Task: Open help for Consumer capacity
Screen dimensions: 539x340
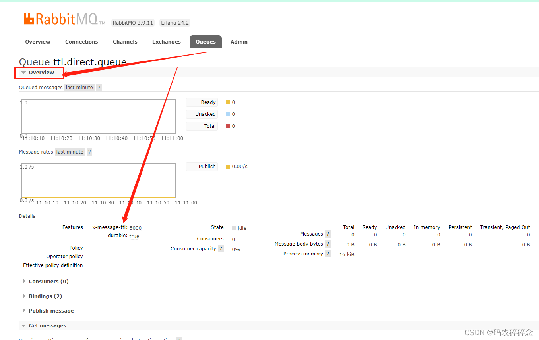Action: coord(221,249)
